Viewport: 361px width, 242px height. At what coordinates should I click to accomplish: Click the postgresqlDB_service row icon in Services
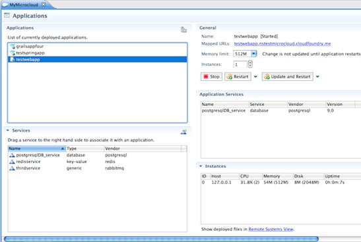pyautogui.click(x=12, y=155)
